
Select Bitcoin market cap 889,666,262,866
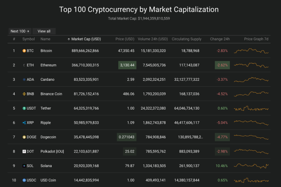[x=85, y=51]
